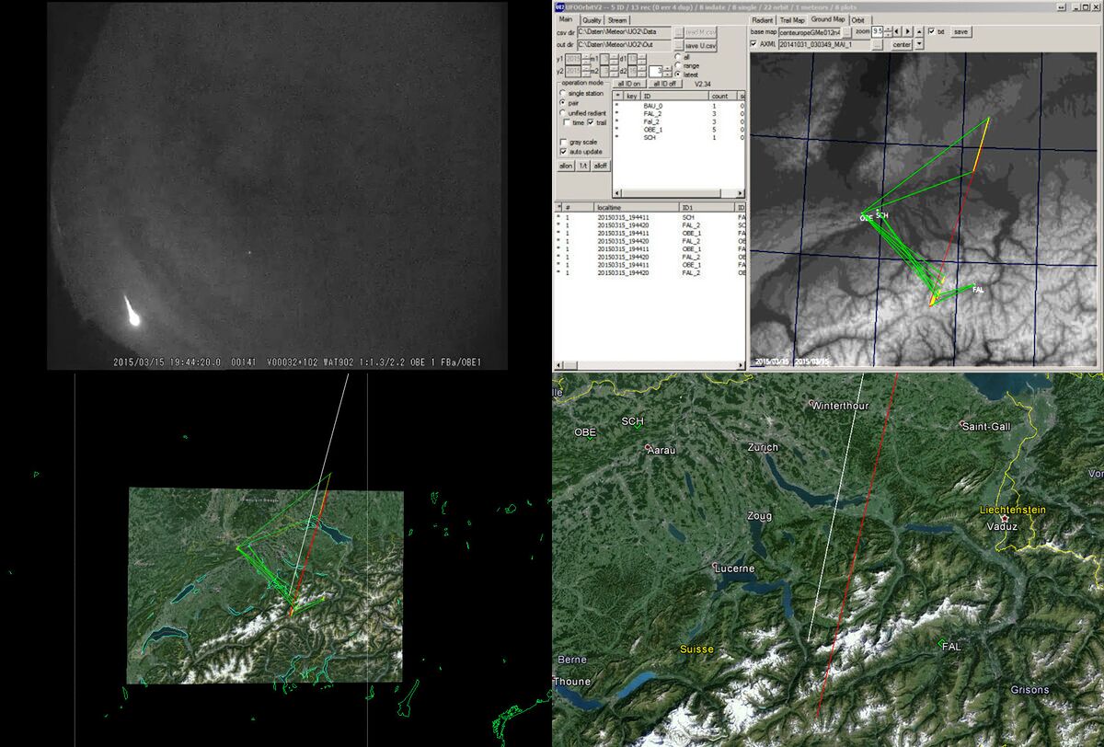Click the all ID off button
This screenshot has height=747, width=1104.
pos(664,83)
